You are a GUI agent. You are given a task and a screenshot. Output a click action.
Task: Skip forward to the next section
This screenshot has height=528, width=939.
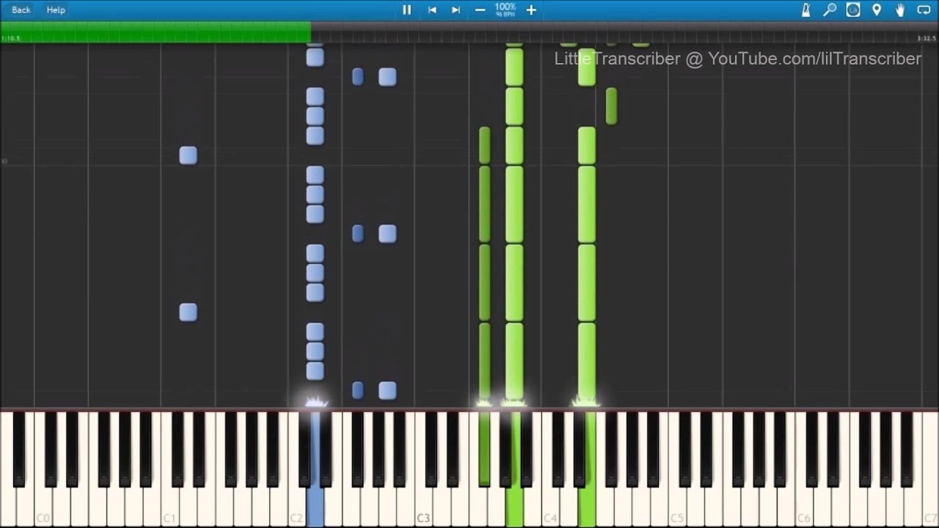pyautogui.click(x=456, y=10)
